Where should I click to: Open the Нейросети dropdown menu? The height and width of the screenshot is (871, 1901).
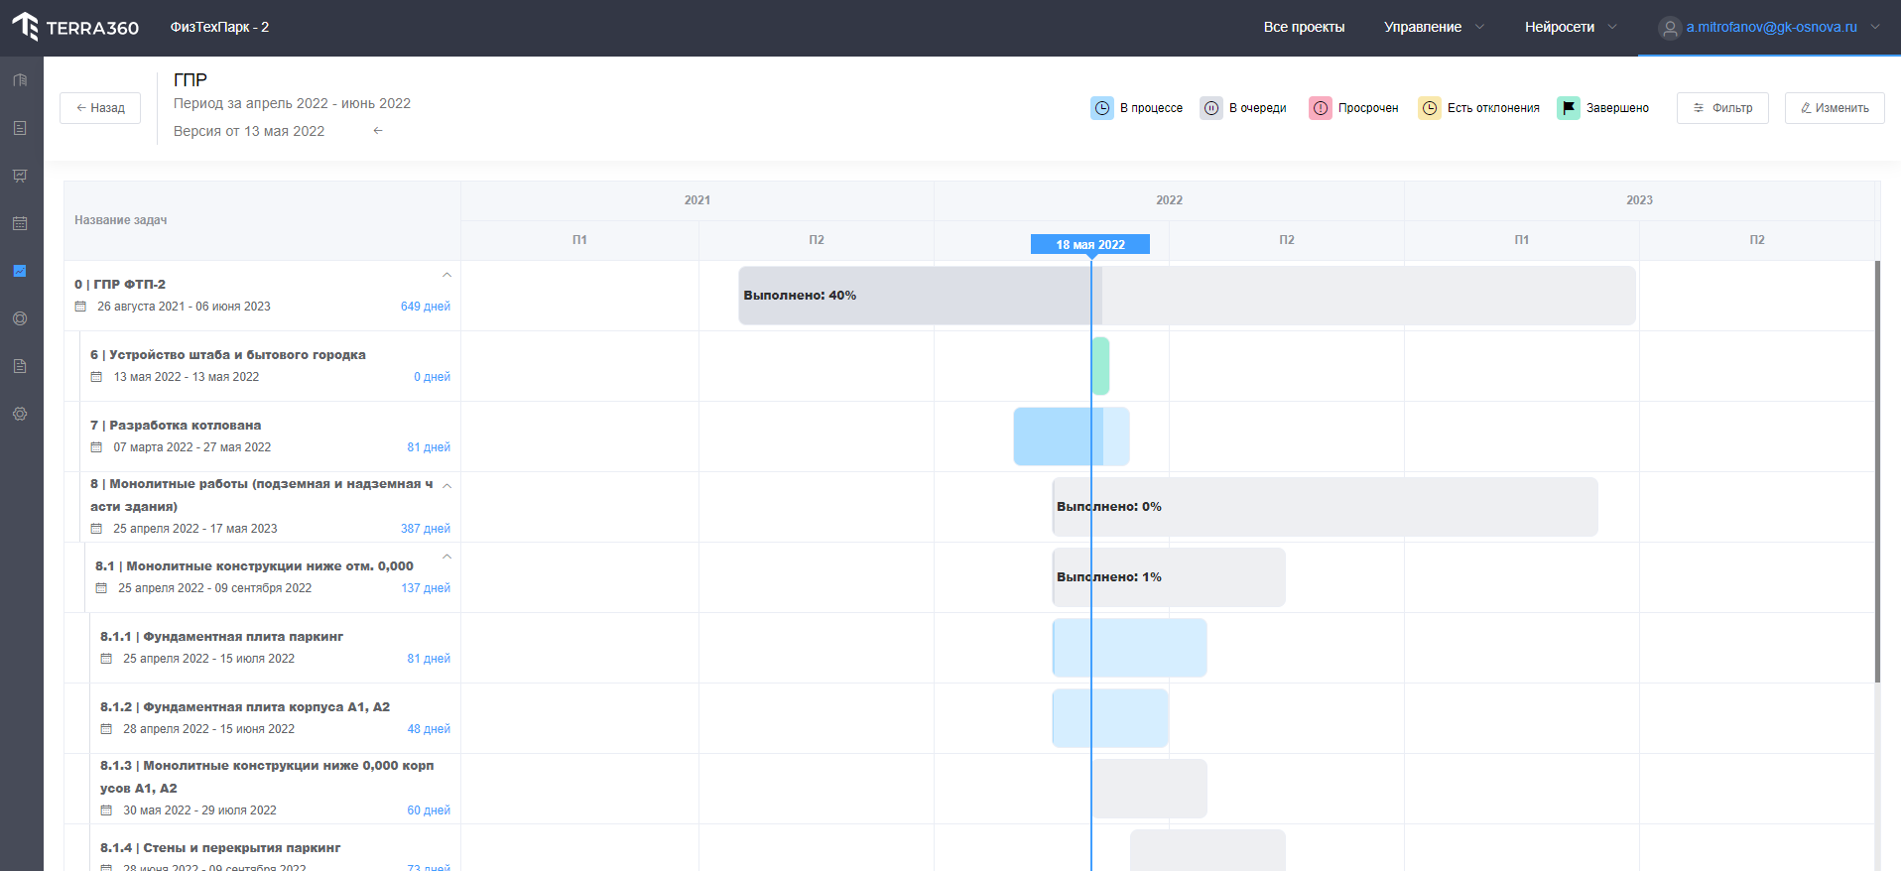(x=1571, y=27)
